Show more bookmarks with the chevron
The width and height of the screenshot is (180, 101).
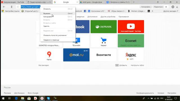[x=152, y=11]
